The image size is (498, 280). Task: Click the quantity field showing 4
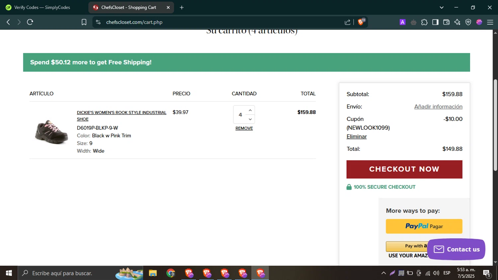point(240,115)
